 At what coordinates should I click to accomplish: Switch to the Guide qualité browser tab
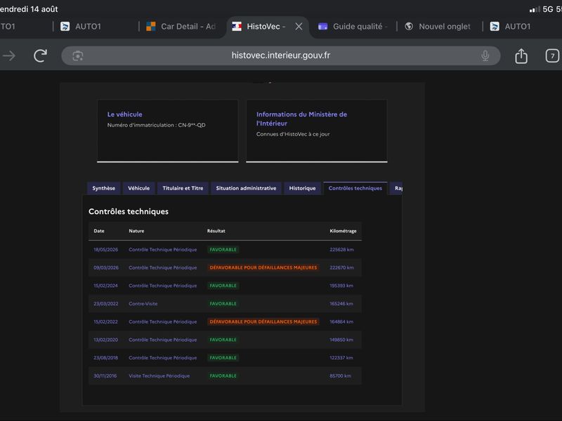pos(353,27)
